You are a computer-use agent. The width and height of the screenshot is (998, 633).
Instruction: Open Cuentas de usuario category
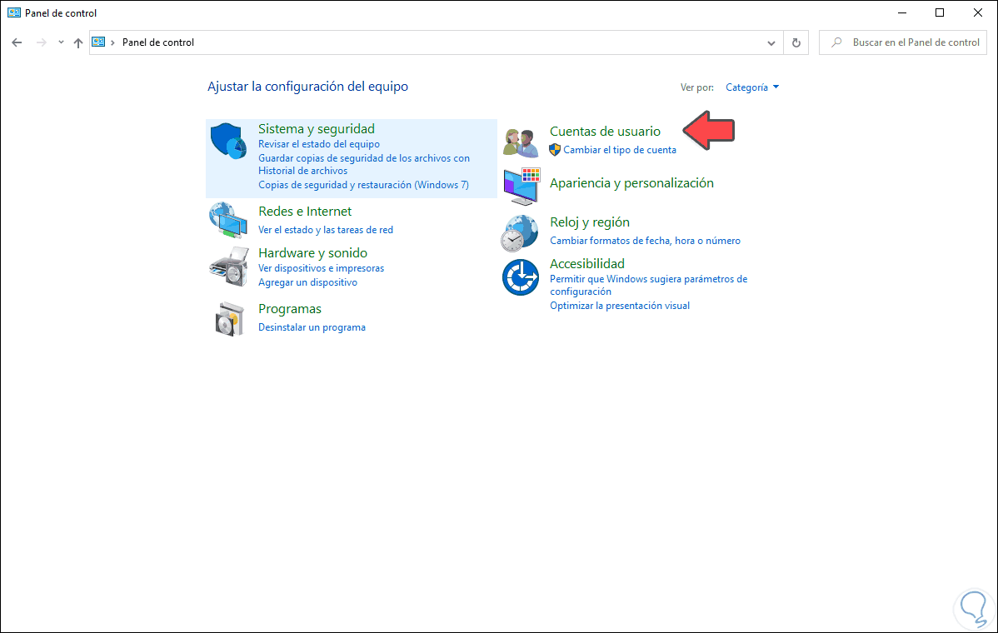click(x=606, y=131)
